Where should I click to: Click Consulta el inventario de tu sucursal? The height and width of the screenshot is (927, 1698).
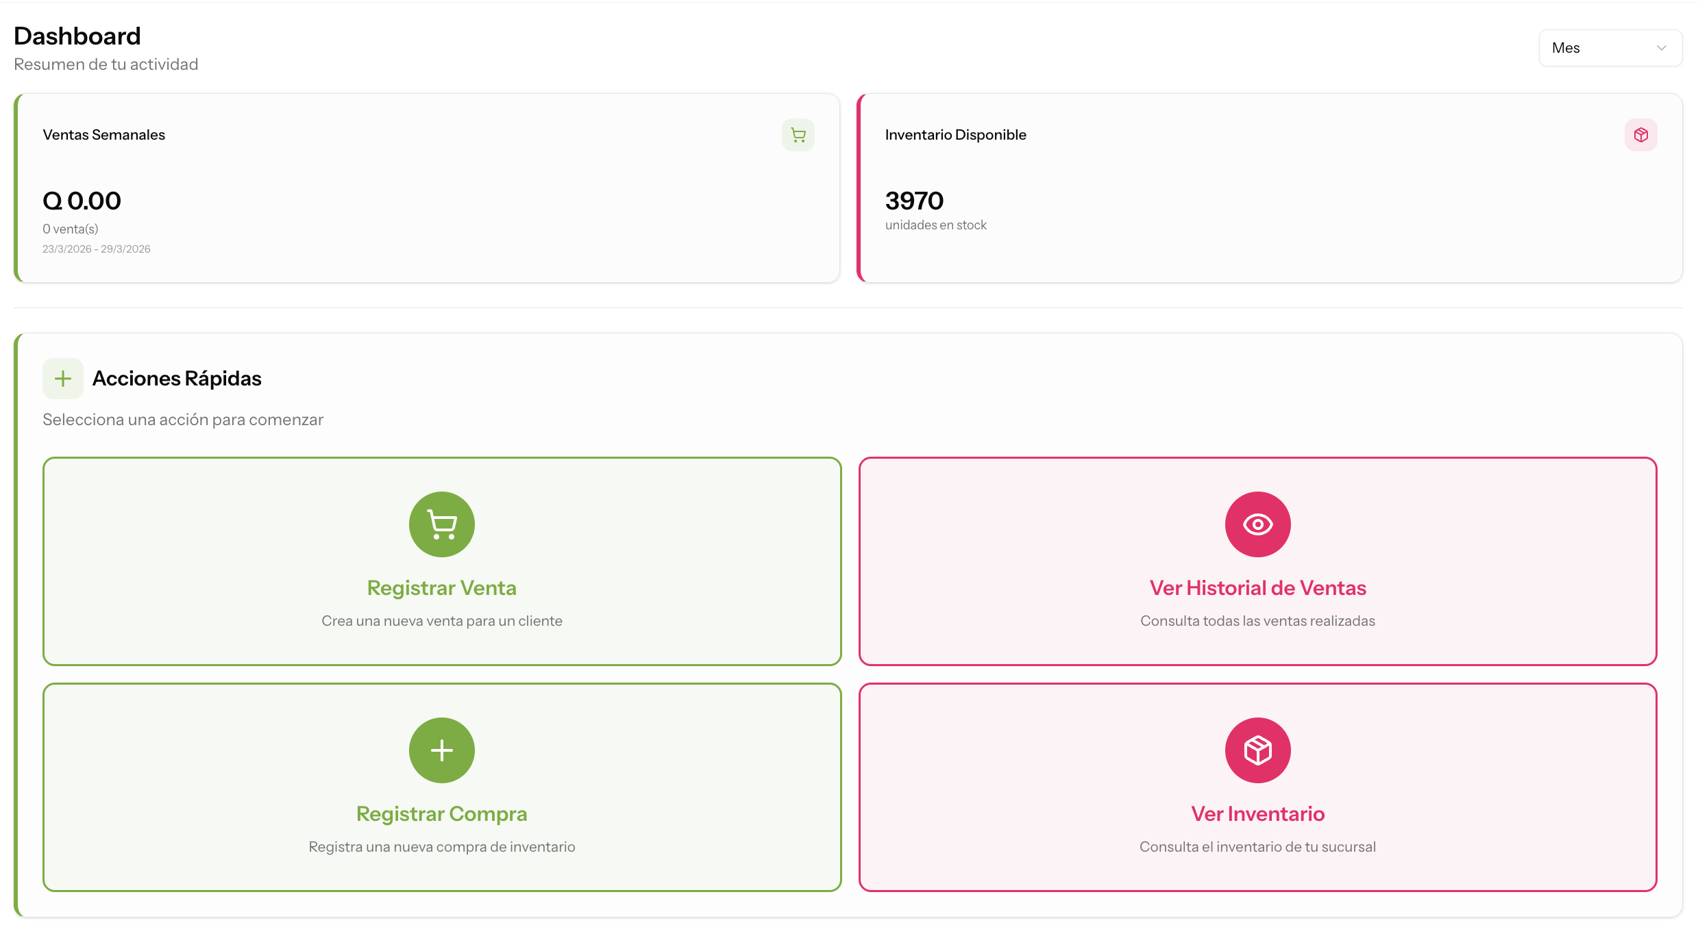(1258, 847)
